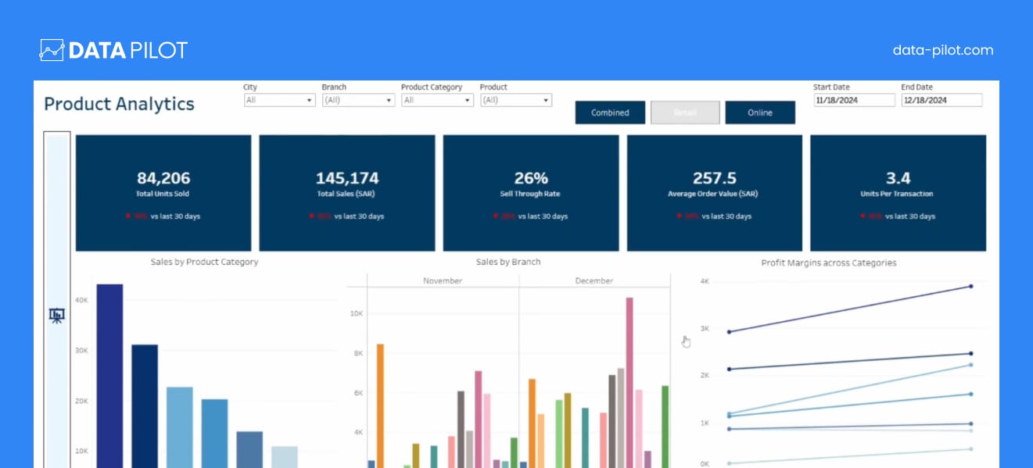Click the green bar at December's end
1033x468 pixels.
665,427
